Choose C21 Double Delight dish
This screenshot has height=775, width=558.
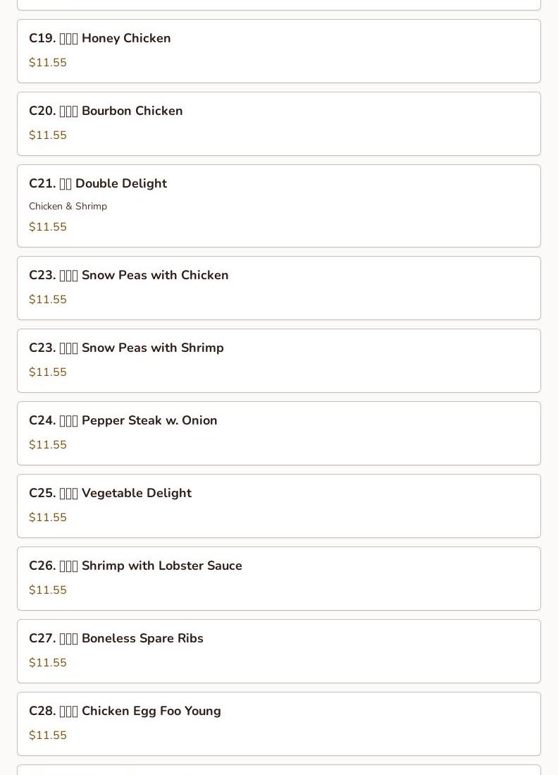coord(279,206)
